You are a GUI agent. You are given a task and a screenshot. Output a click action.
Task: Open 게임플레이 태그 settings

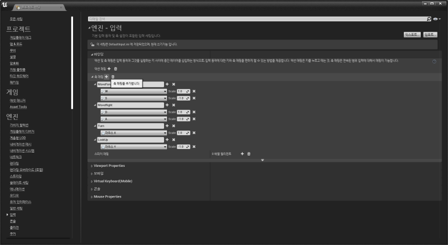click(20, 38)
